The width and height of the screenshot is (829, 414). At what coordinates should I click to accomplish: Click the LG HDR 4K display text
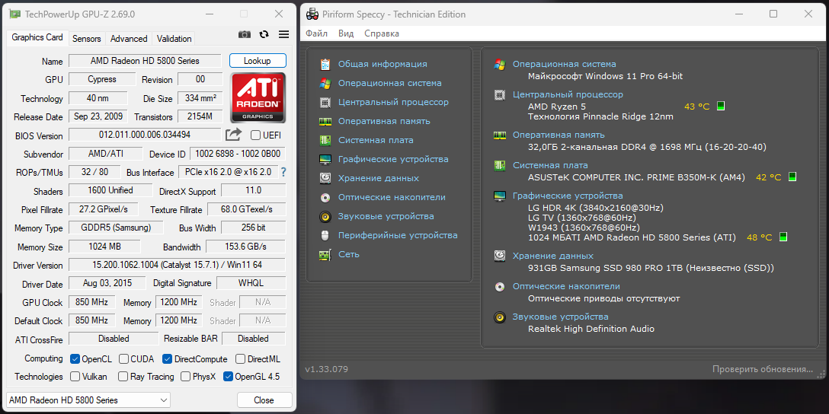[595, 208]
